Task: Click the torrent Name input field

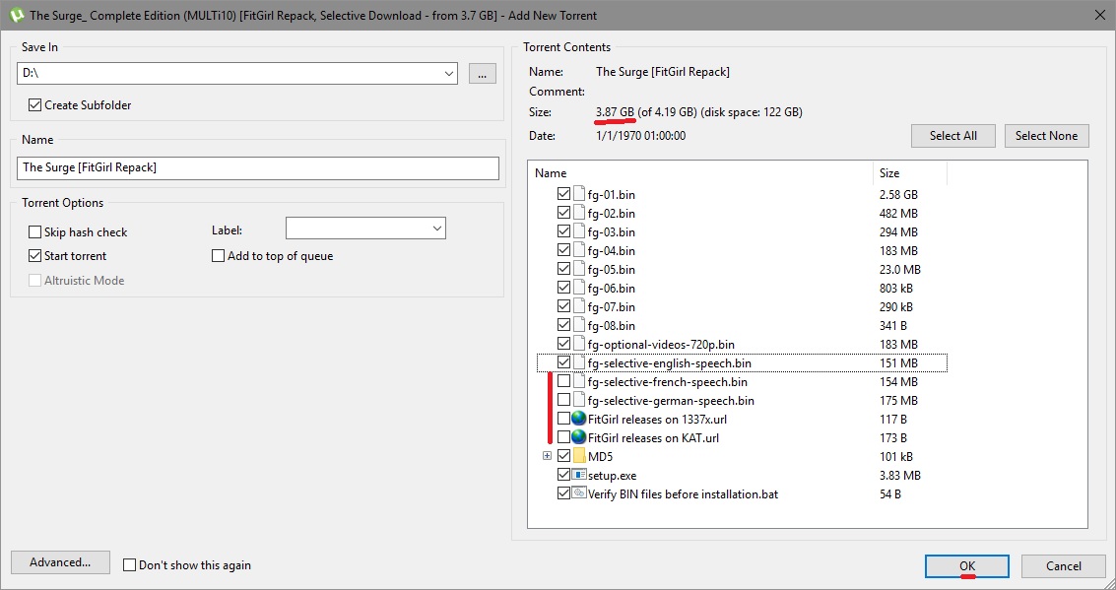Action: point(258,168)
